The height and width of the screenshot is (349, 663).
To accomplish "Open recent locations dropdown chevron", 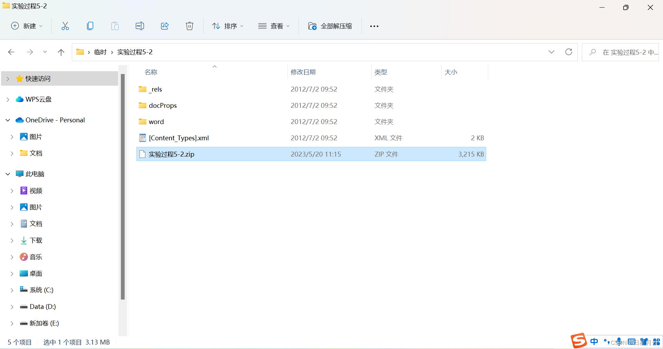I will (x=45, y=52).
